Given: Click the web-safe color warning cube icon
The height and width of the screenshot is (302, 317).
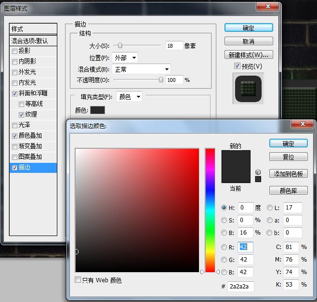Looking at the screenshot, I should coord(258,172).
